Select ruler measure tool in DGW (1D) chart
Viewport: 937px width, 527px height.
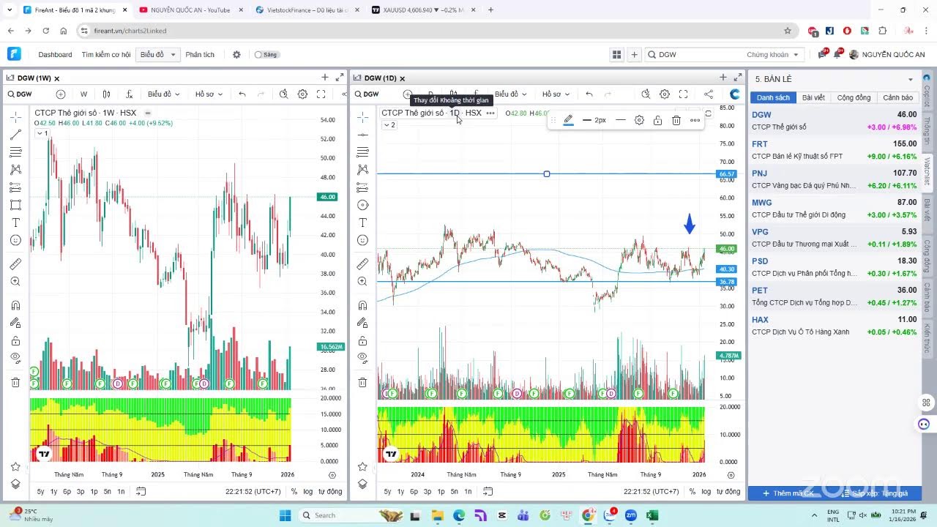pyautogui.click(x=362, y=263)
